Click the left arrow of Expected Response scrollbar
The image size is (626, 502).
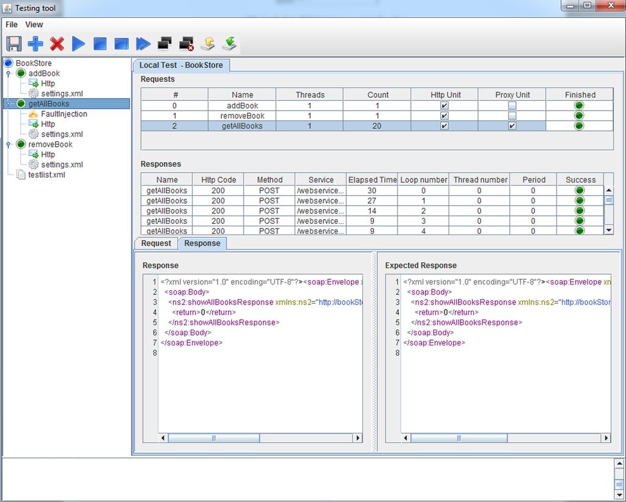point(406,438)
